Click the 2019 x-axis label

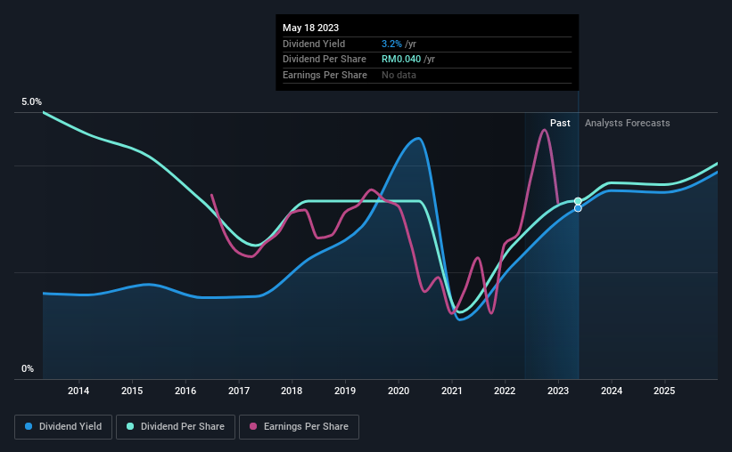click(345, 391)
